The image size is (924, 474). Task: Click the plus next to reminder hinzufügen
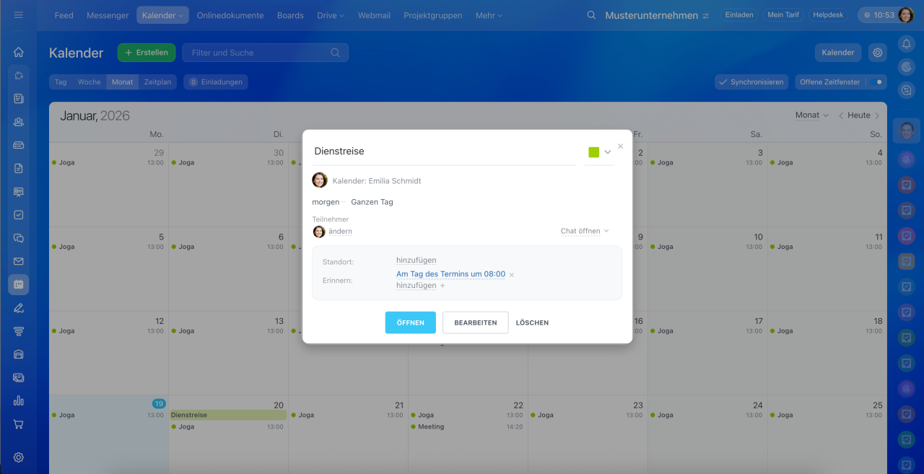[x=443, y=286]
